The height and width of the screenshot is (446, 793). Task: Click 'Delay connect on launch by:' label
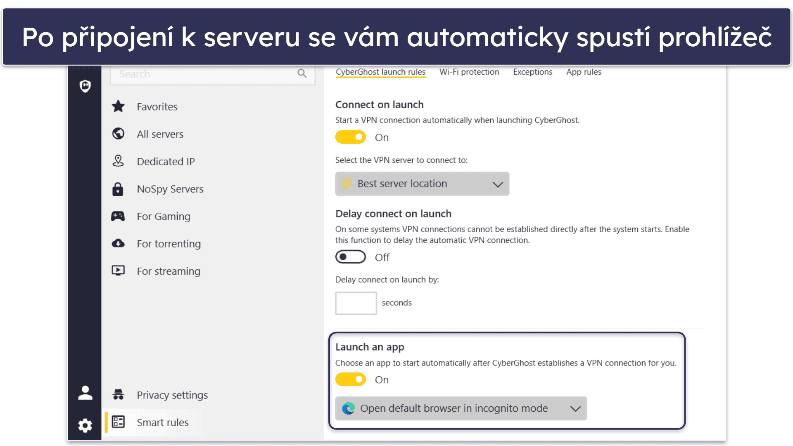point(387,280)
